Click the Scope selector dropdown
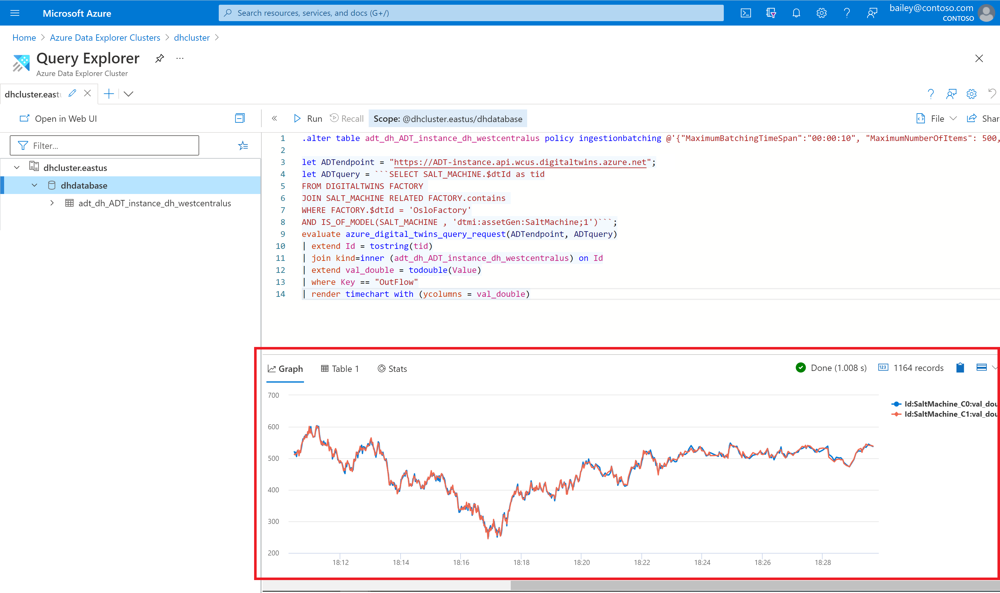 449,118
